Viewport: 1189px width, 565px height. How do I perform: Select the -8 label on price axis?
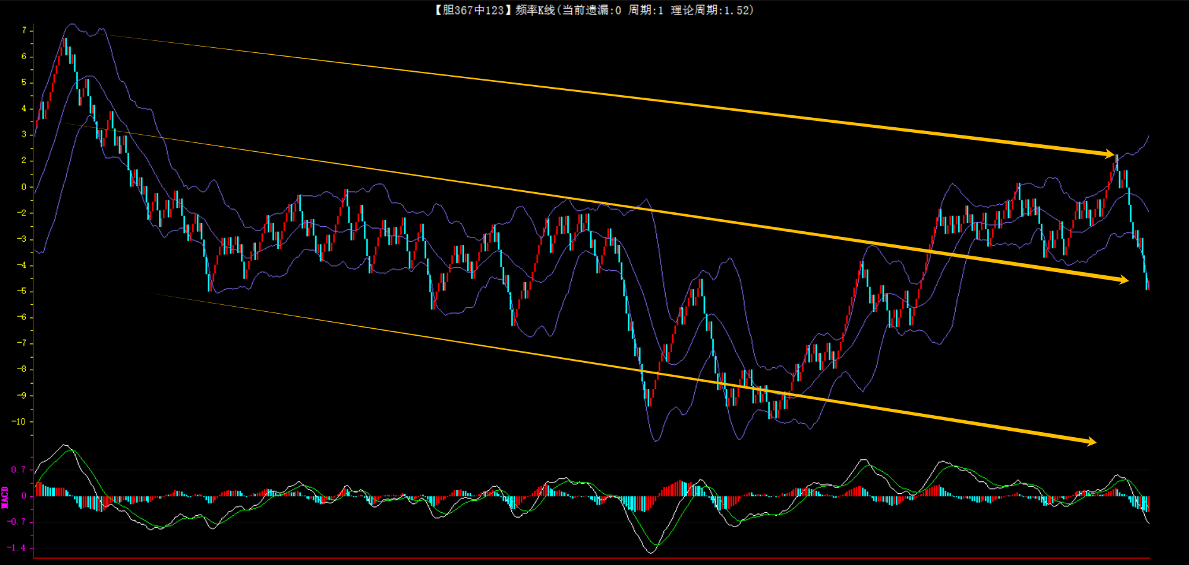pyautogui.click(x=21, y=370)
